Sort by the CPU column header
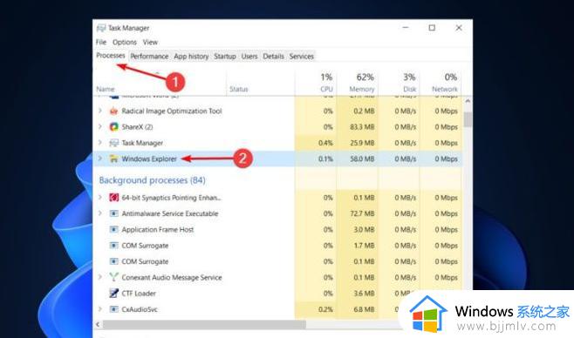This screenshot has width=574, height=338. (x=326, y=89)
